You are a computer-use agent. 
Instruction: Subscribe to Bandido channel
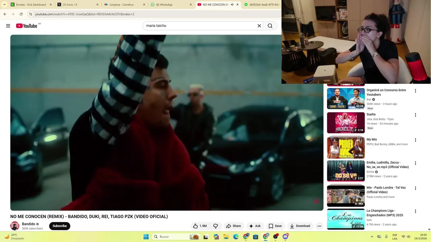[60, 226]
